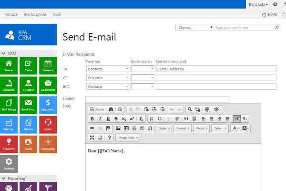Open the Sales System tile
The image size is (286, 191).
(x=9, y=125)
